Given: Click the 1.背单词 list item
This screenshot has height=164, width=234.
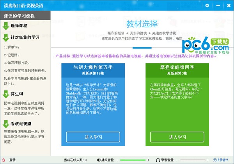Looking at the screenshot, I should (x=12, y=47).
